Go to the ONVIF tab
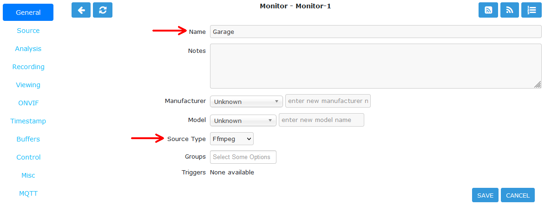 coord(28,103)
